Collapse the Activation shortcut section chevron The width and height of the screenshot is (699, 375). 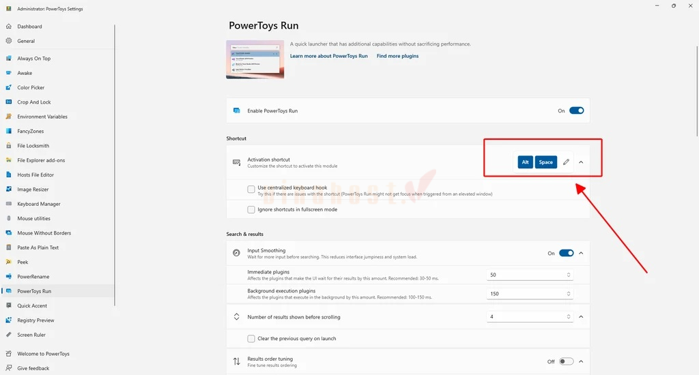click(x=581, y=162)
